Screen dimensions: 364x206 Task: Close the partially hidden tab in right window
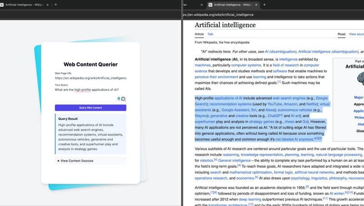click(202, 5)
